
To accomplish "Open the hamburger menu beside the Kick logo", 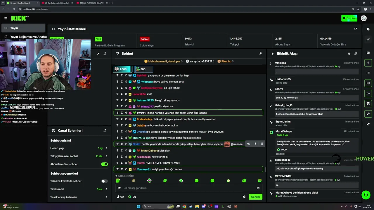I will [6, 18].
